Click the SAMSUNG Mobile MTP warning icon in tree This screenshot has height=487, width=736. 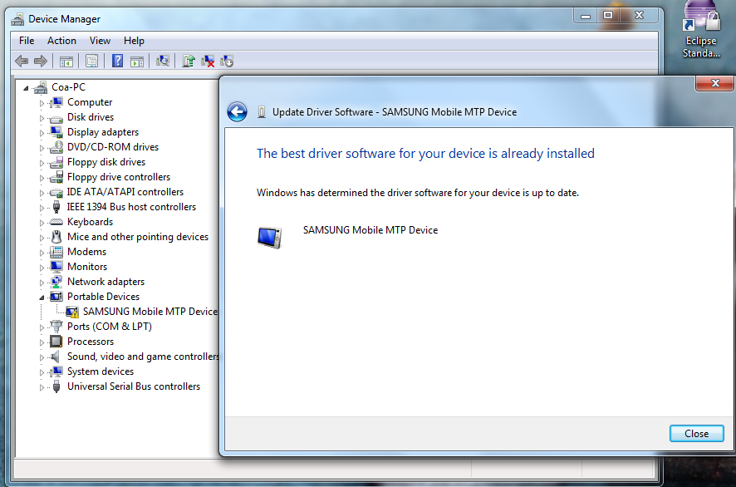tap(72, 312)
